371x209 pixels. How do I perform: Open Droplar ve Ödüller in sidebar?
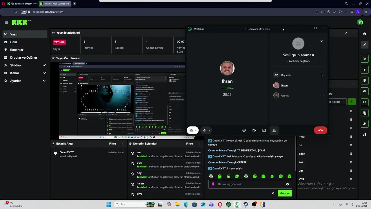coord(25,57)
